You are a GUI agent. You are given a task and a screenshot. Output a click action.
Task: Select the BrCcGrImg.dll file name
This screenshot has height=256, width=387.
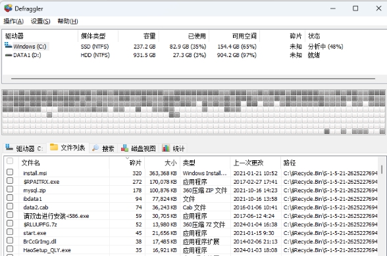point(39,242)
